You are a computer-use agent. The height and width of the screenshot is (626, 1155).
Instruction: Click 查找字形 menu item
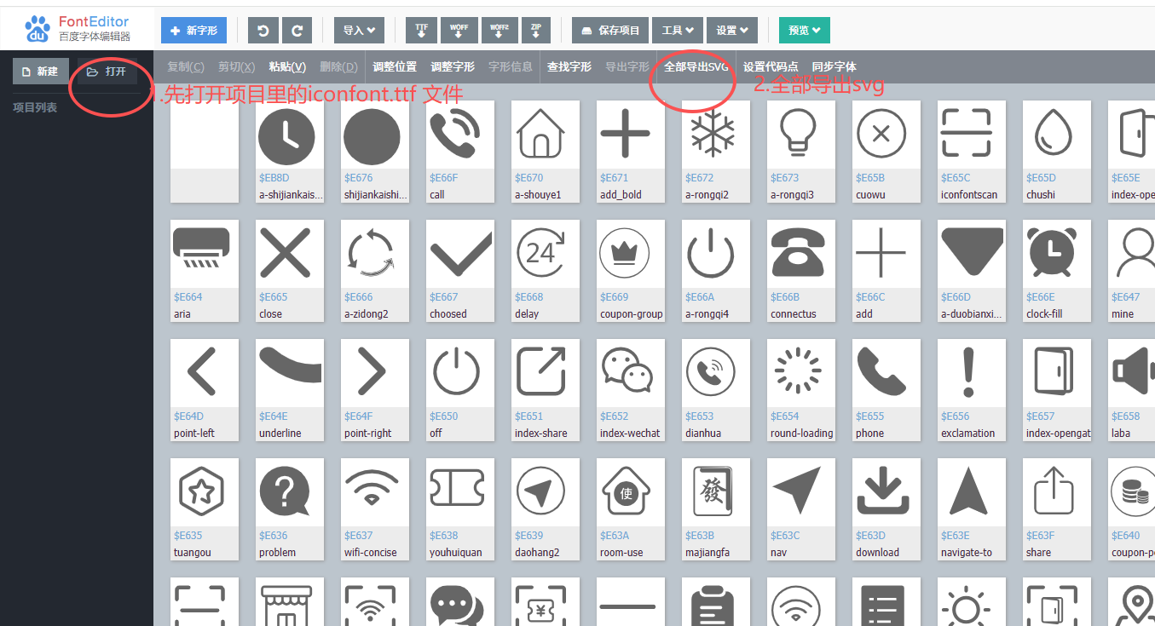569,66
